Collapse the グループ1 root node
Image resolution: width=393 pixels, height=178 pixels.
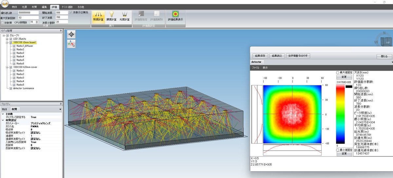(3, 35)
